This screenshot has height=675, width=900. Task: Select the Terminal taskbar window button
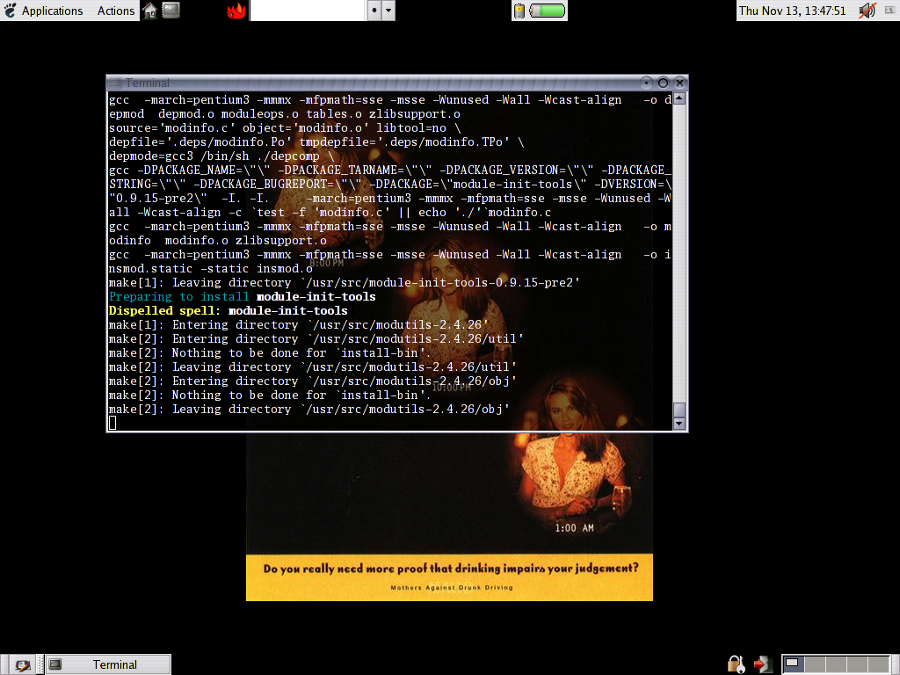[x=107, y=664]
